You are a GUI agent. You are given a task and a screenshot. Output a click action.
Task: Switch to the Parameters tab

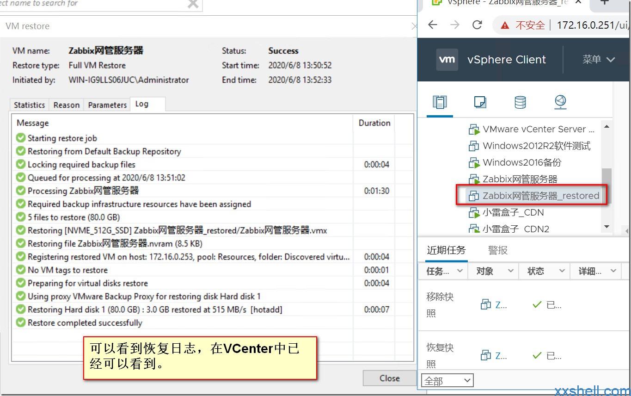point(107,105)
